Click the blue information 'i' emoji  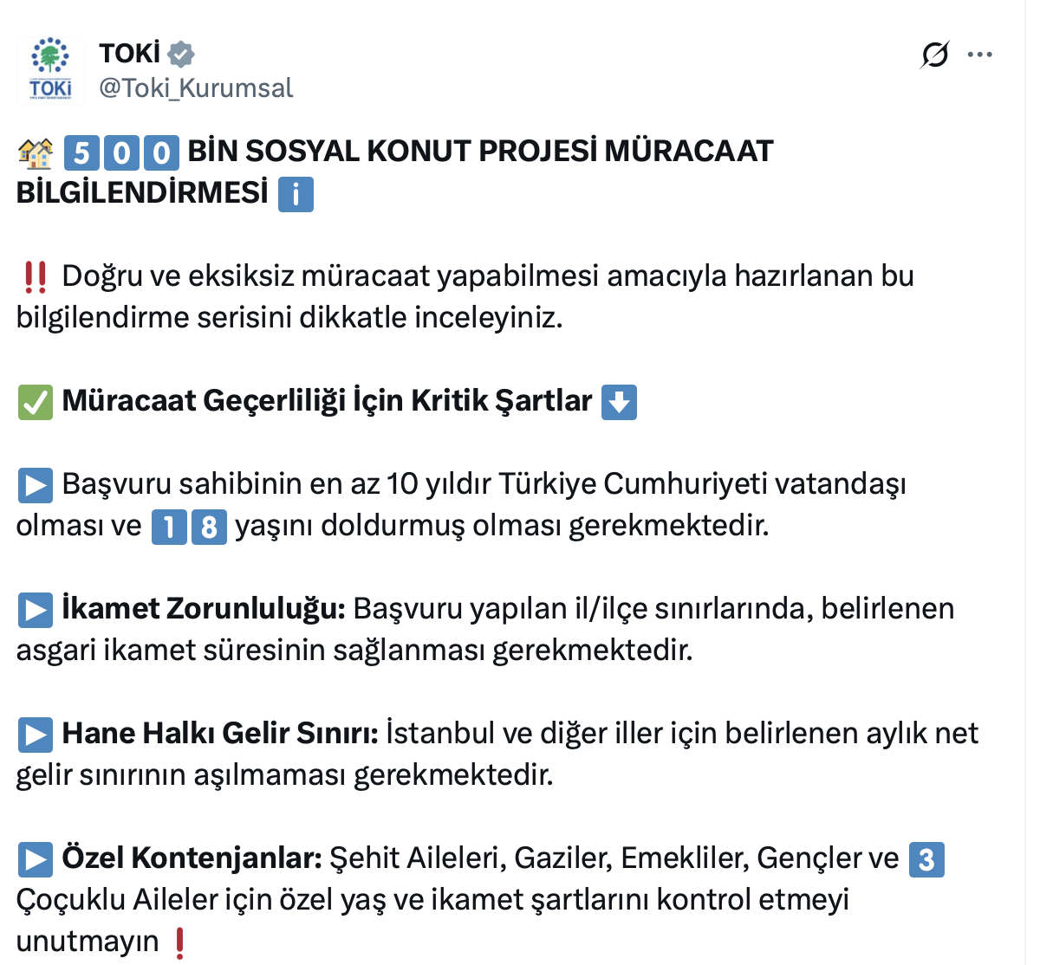coord(296,194)
